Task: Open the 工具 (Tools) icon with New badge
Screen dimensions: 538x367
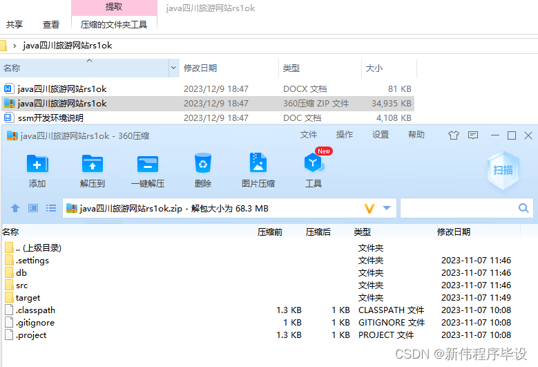Action: tap(314, 162)
